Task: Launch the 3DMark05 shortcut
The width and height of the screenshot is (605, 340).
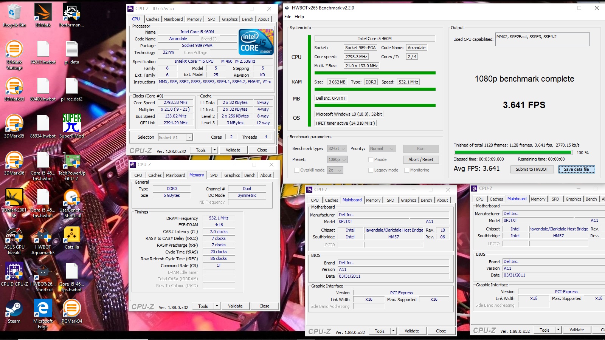Action: 14,127
